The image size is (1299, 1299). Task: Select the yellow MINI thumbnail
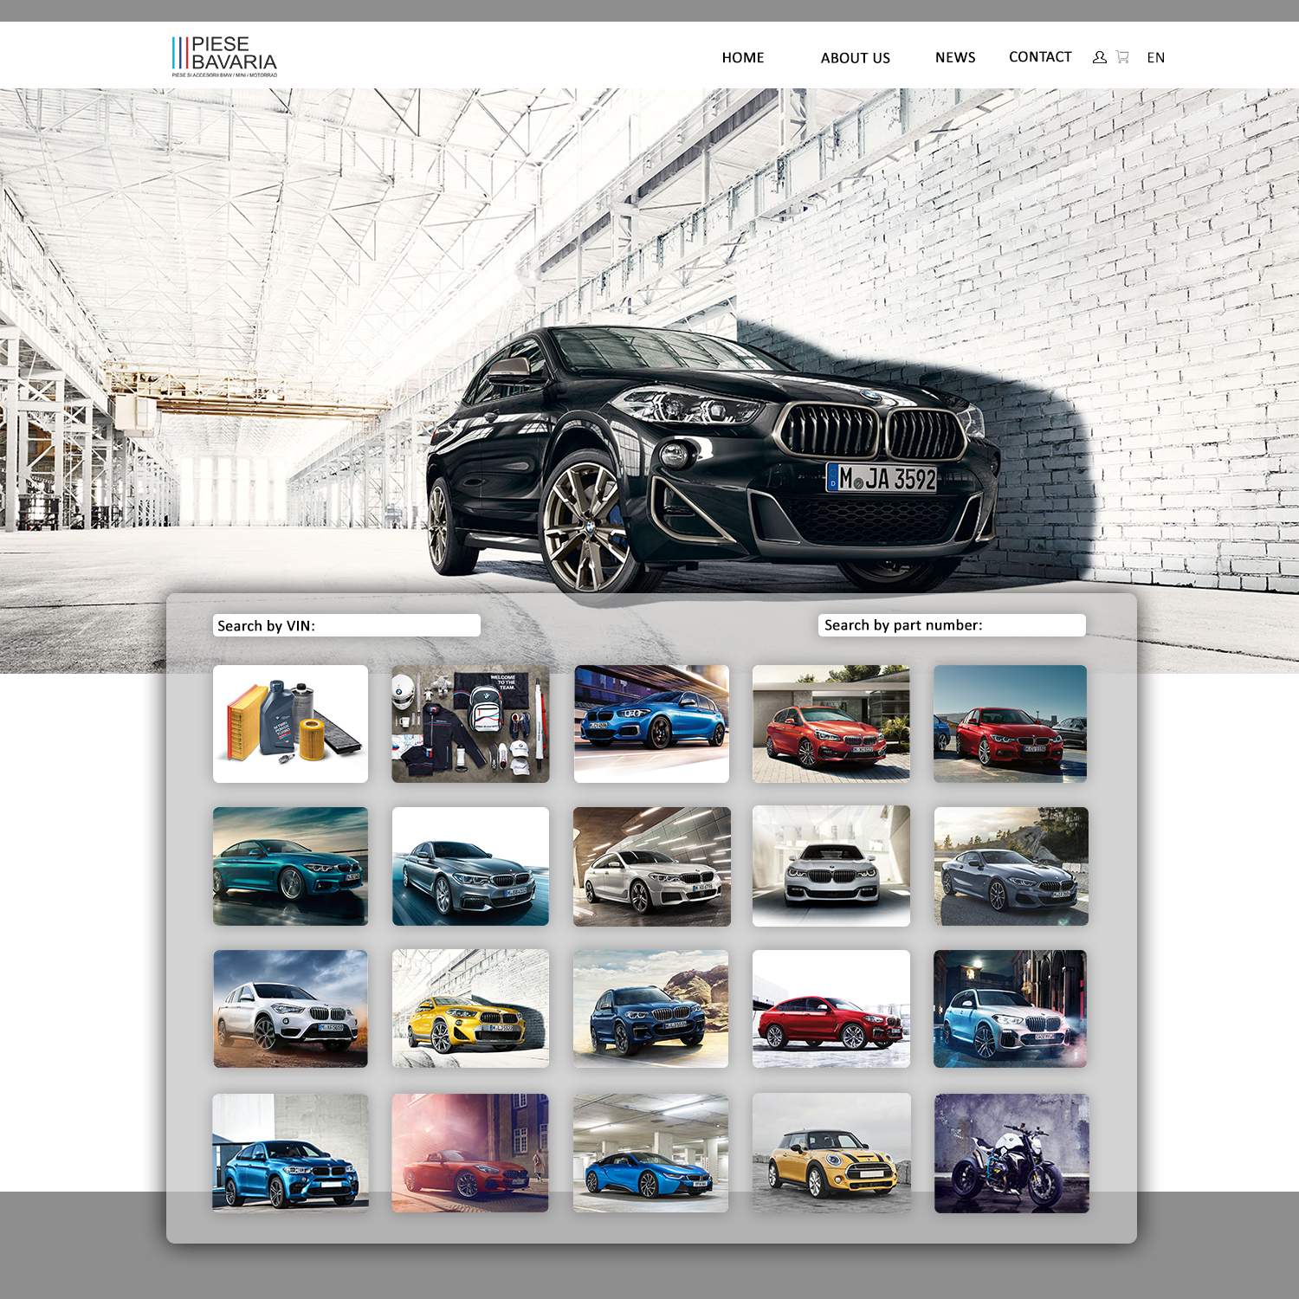tap(831, 1153)
